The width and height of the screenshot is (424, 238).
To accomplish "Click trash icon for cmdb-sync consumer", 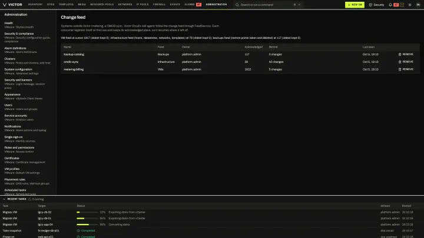I will tap(400, 62).
